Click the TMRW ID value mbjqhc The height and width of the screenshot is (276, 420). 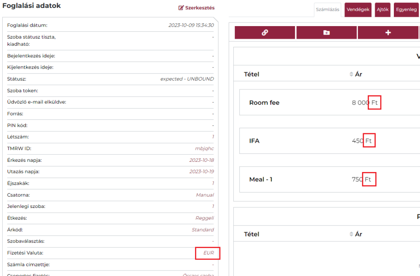pos(204,149)
